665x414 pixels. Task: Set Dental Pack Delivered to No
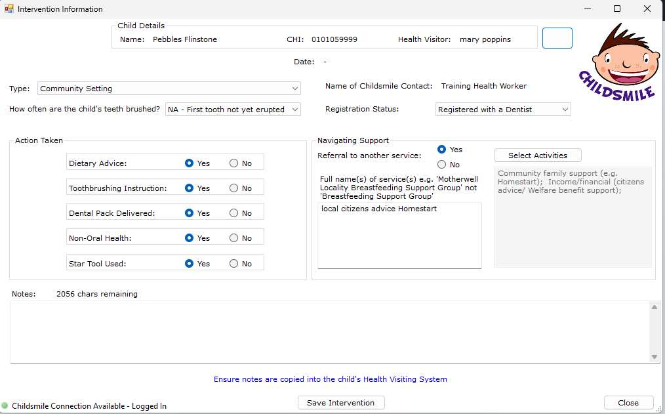point(234,213)
